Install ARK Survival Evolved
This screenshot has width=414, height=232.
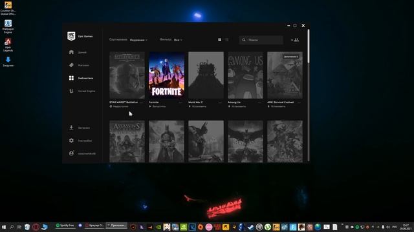(x=276, y=106)
